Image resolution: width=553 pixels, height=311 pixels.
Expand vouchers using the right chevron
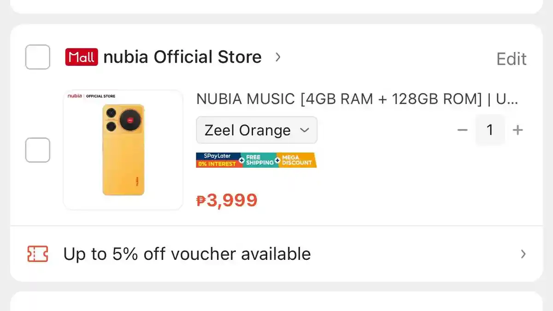[x=523, y=254]
